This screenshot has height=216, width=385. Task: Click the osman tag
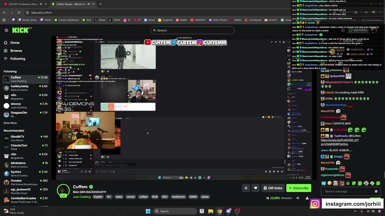[131, 197]
